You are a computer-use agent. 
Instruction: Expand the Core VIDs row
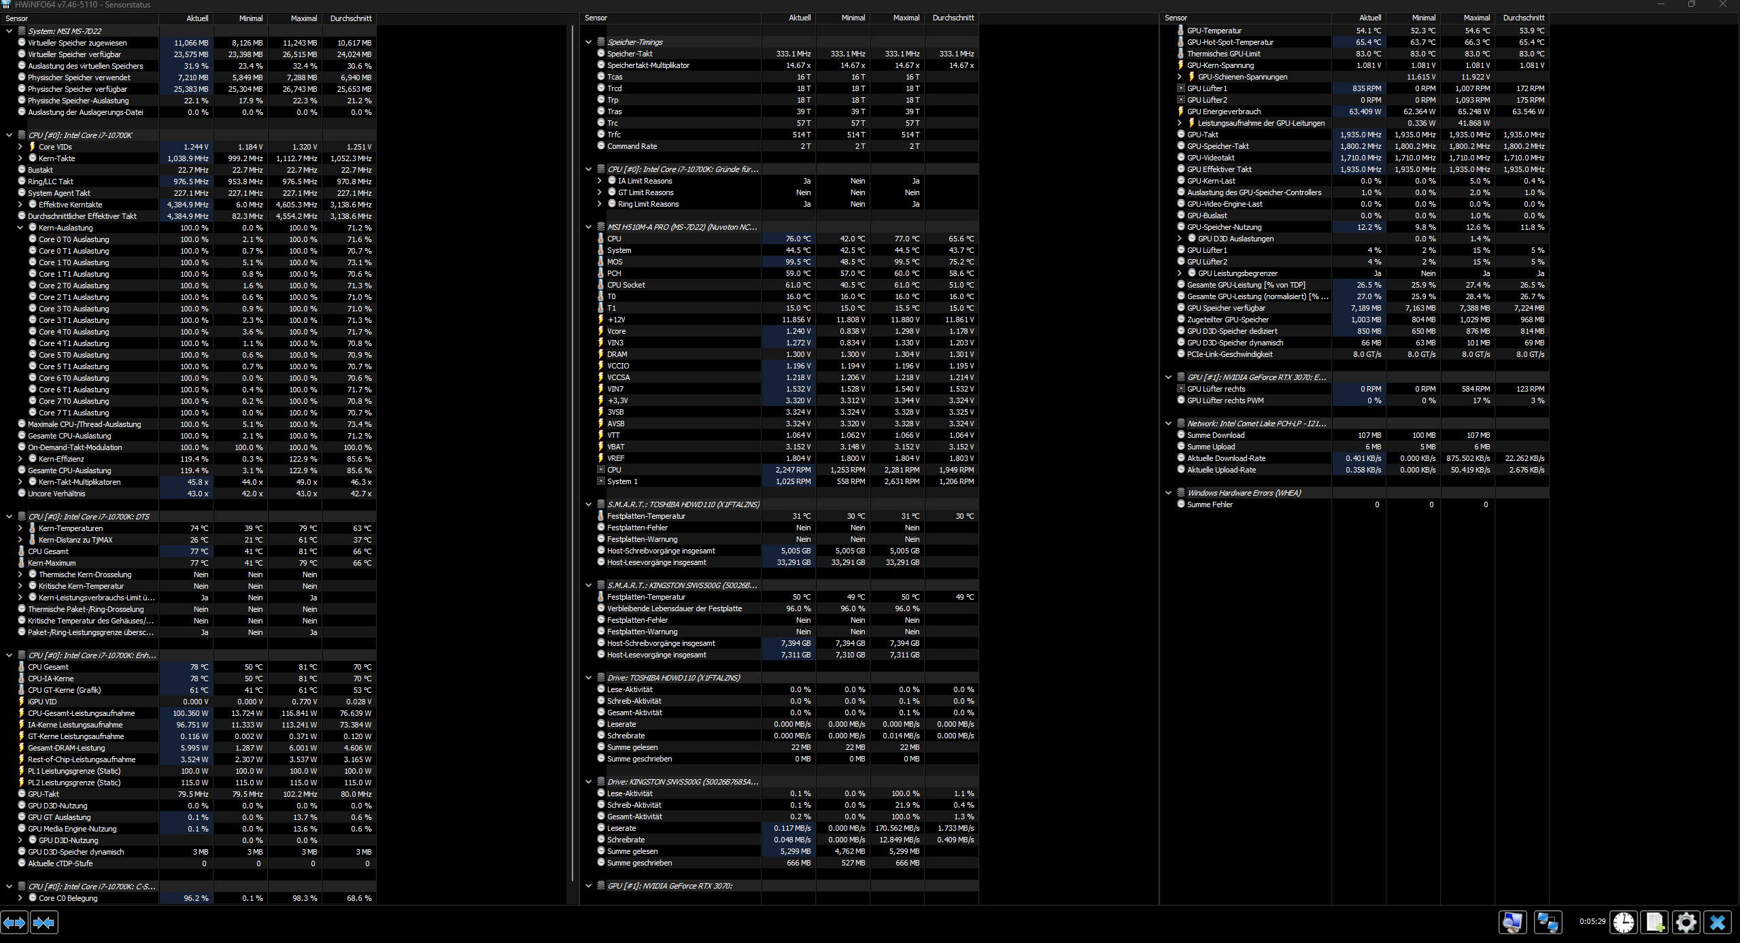coord(20,147)
